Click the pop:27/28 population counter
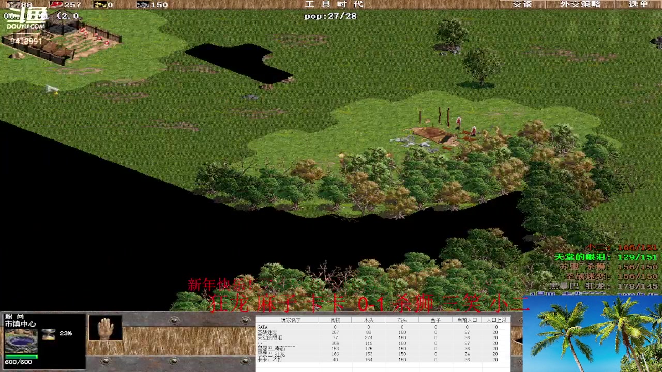This screenshot has height=372, width=662. pyautogui.click(x=330, y=16)
